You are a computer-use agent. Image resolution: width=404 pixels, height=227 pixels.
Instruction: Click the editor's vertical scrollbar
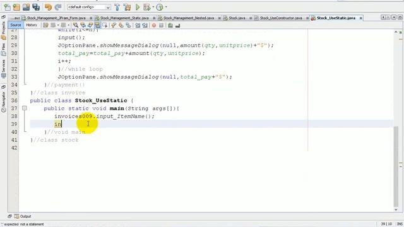click(396, 166)
